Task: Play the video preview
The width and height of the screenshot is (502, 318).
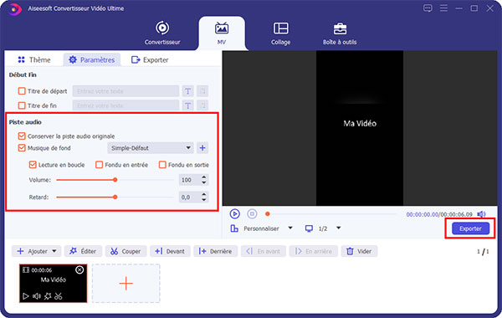Action: [234, 213]
